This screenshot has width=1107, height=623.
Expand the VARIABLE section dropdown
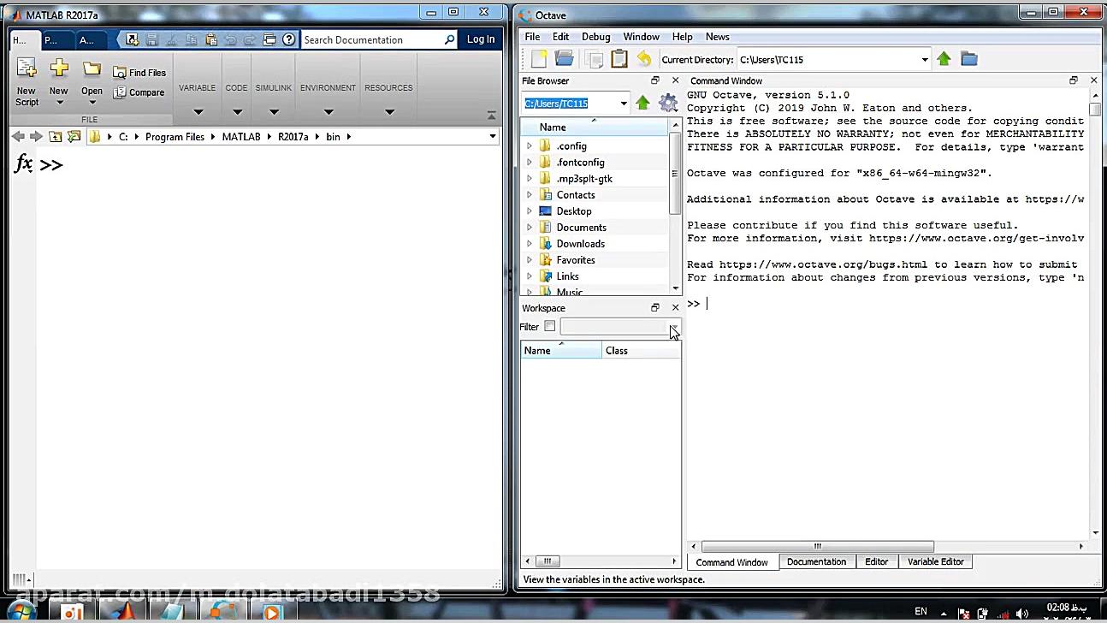coord(198,111)
